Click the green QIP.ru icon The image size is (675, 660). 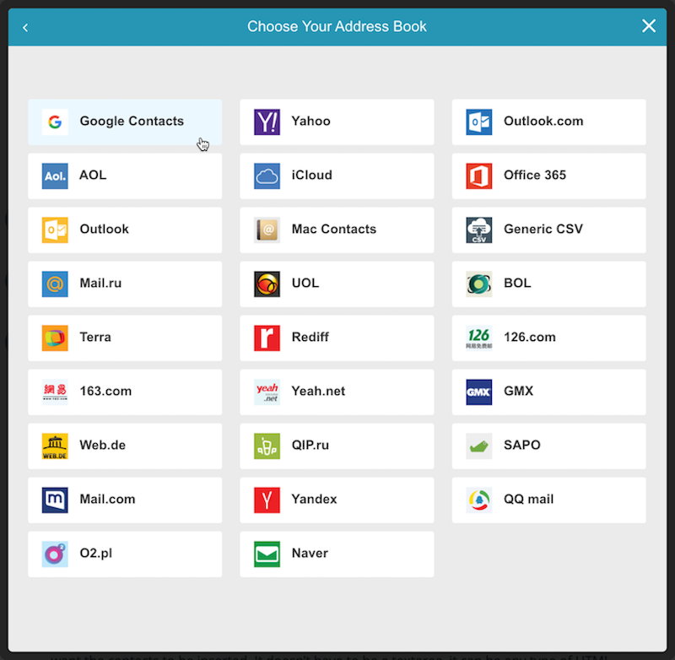point(267,446)
